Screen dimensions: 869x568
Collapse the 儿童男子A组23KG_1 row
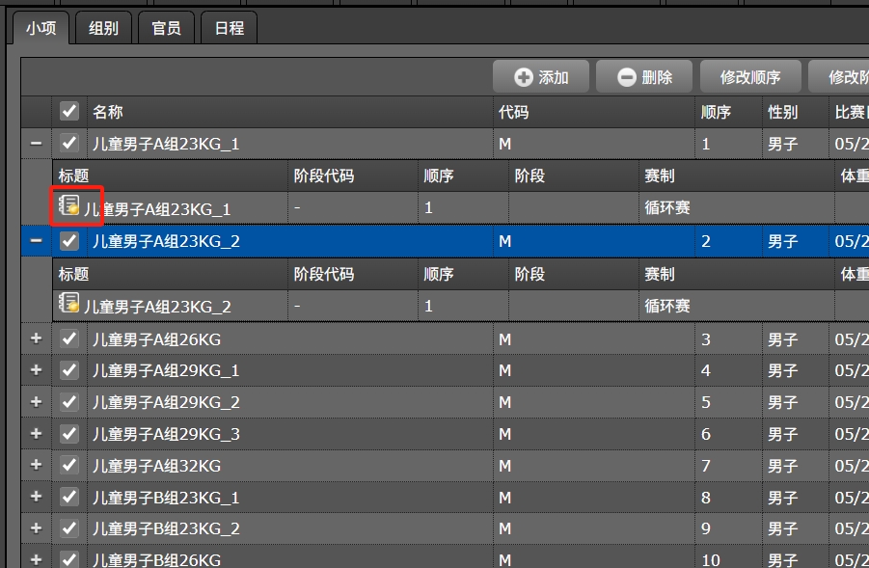tap(37, 144)
